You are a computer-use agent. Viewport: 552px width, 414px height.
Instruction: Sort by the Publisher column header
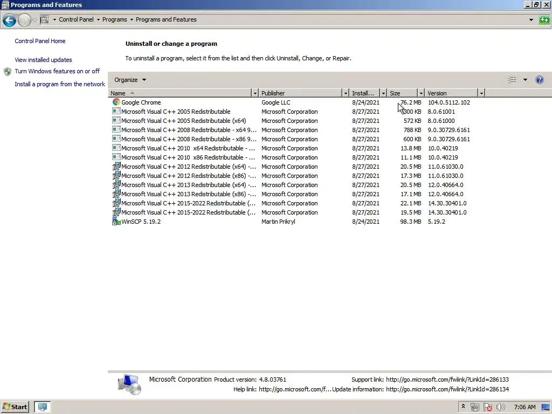[300, 93]
